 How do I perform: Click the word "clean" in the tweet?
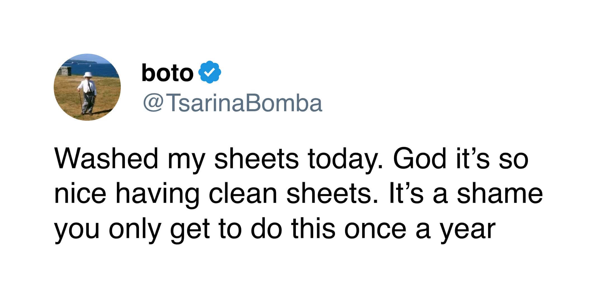[243, 194]
